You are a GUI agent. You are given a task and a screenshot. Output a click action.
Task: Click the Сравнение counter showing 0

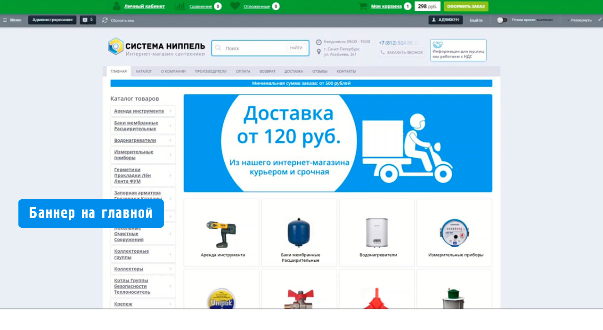tap(218, 6)
